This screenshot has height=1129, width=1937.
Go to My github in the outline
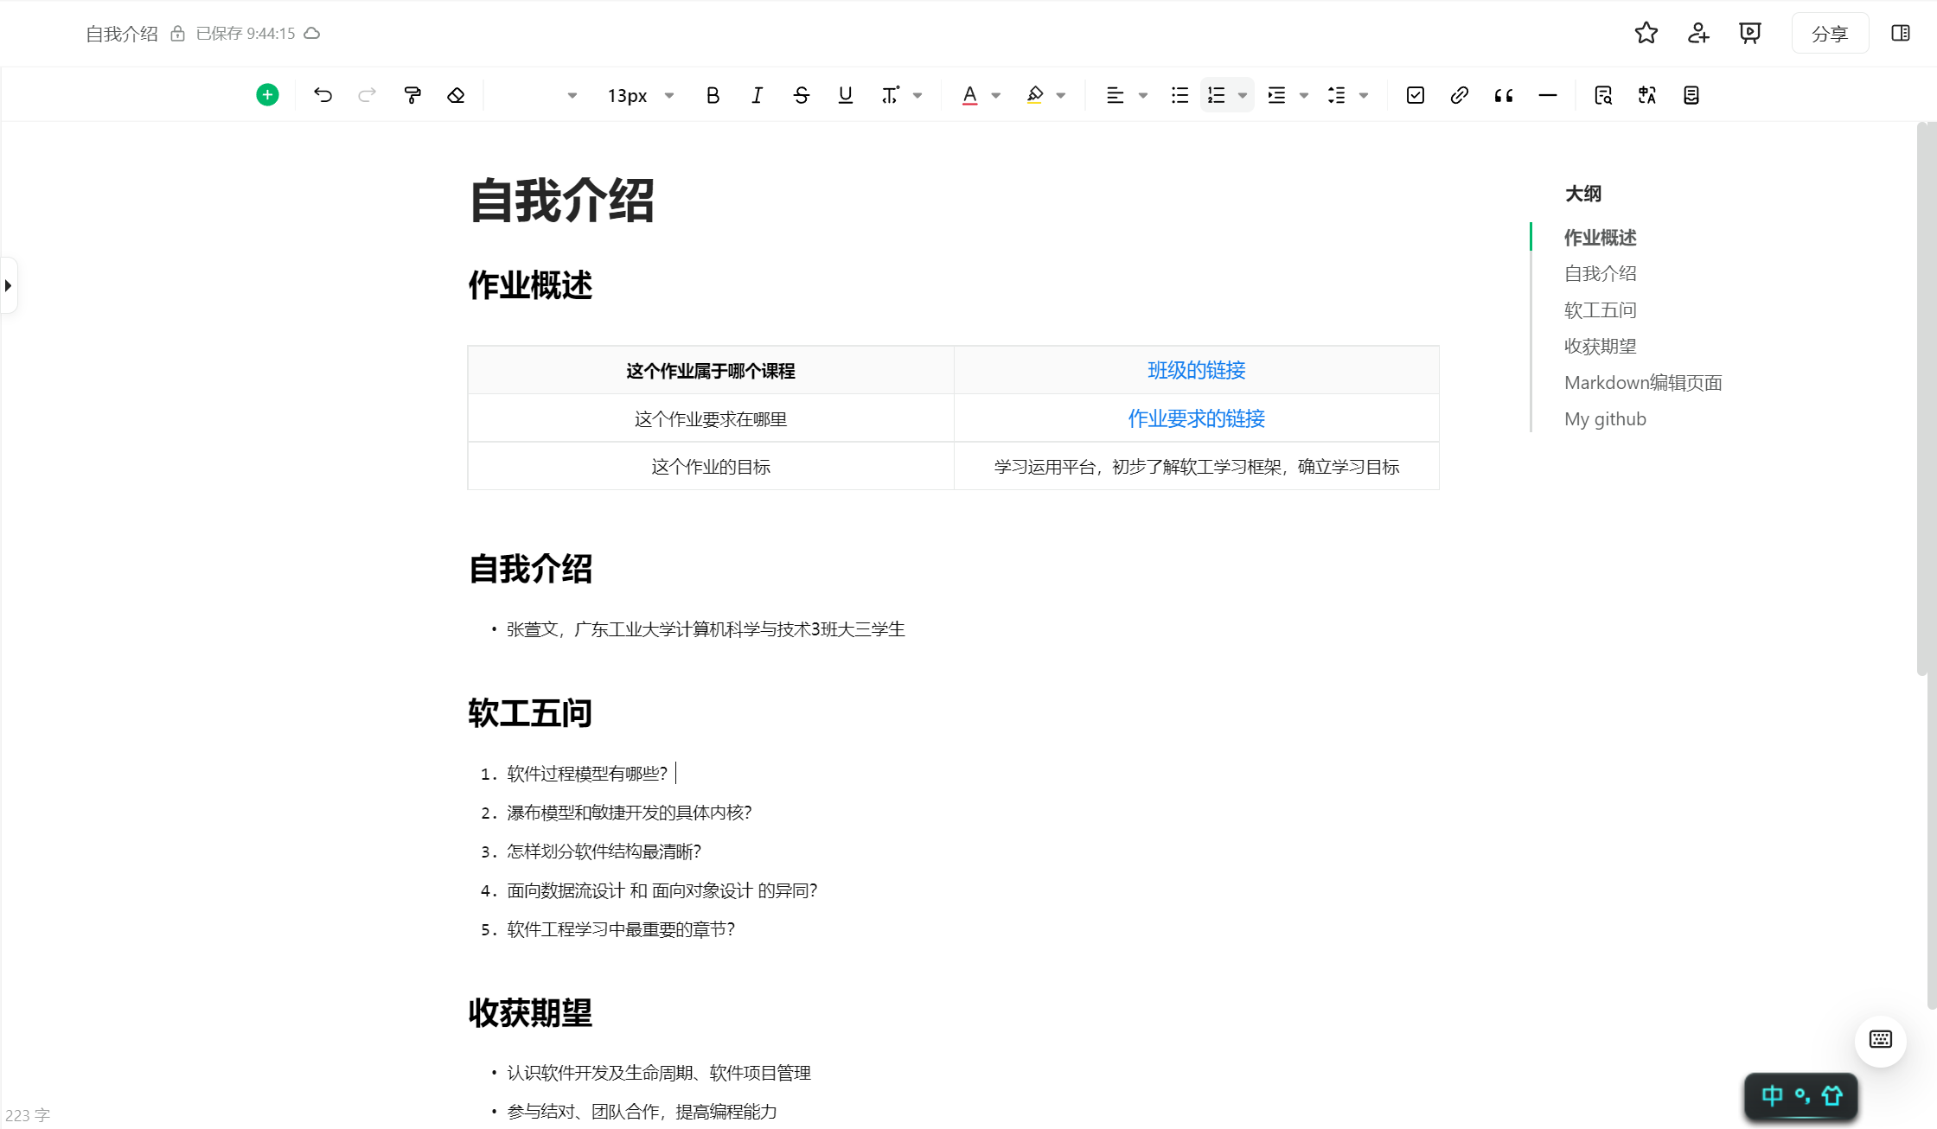click(1605, 418)
